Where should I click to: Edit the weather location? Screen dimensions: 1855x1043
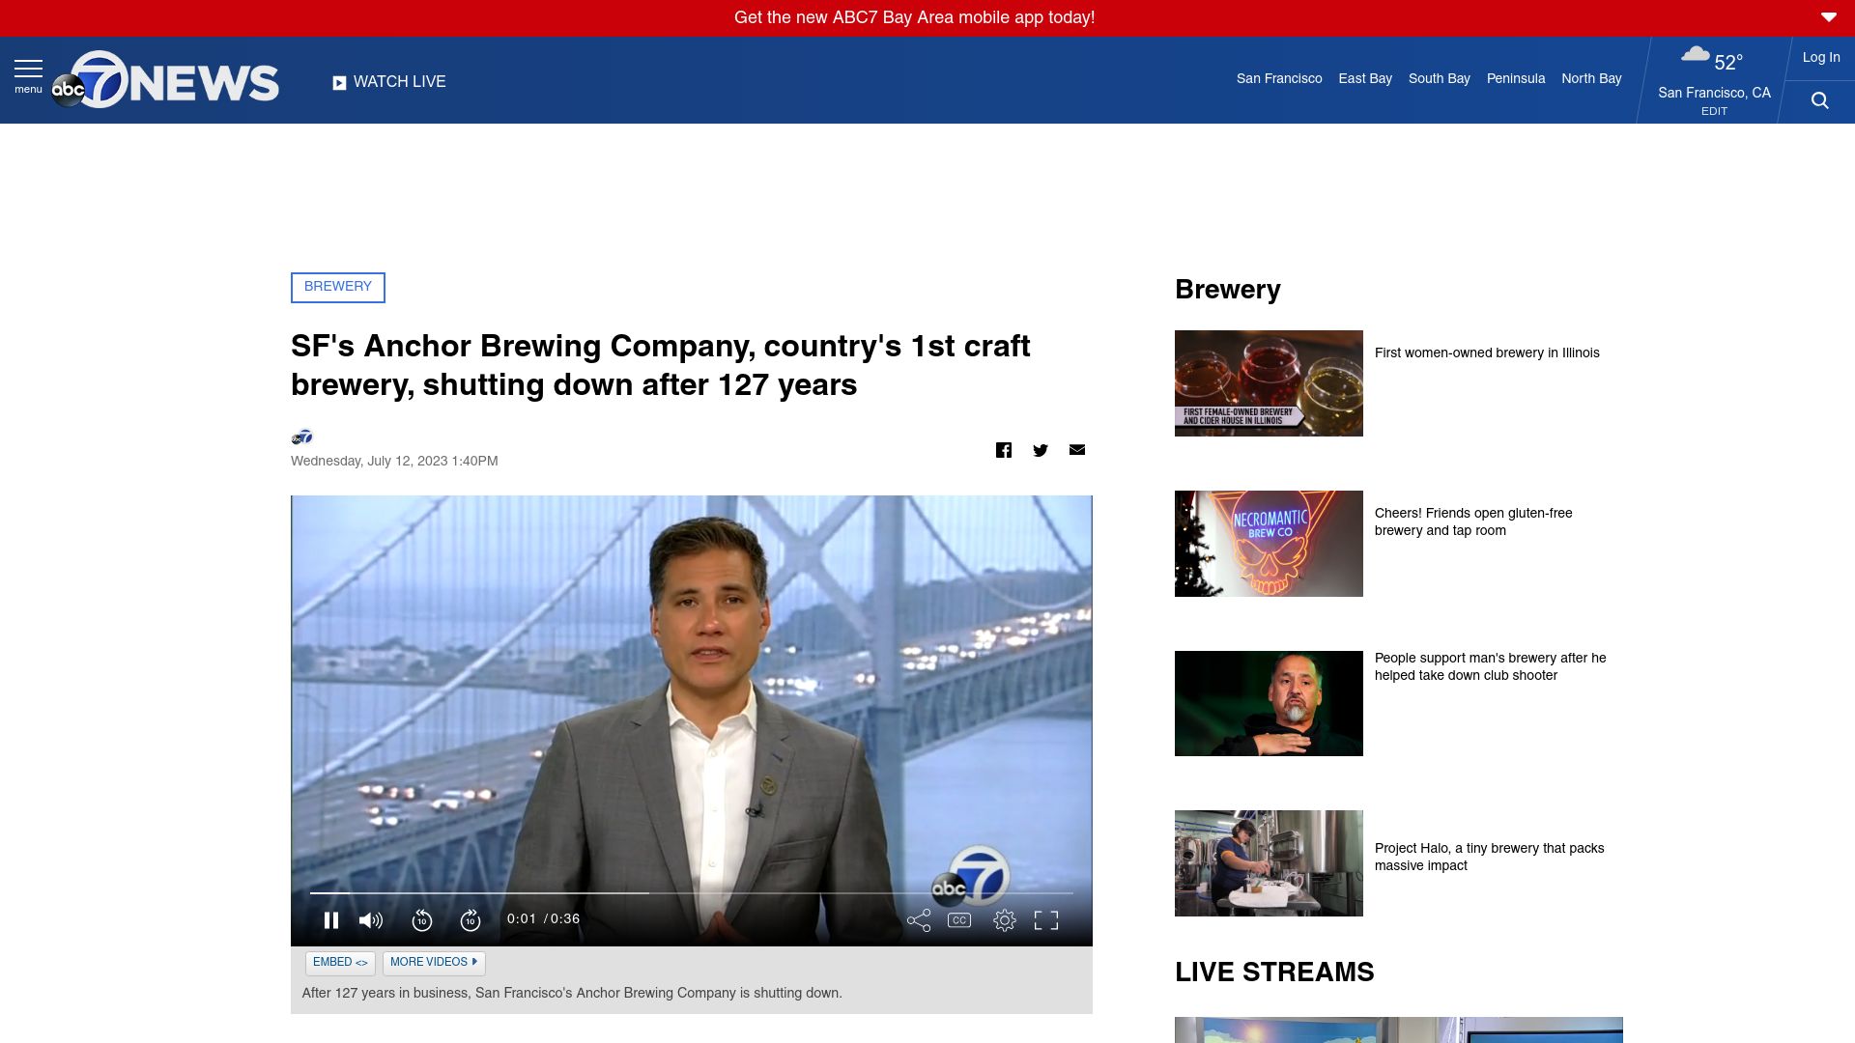[1714, 111]
